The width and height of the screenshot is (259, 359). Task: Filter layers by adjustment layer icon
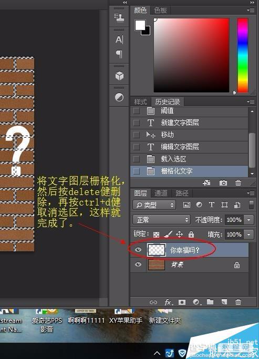[199, 204]
